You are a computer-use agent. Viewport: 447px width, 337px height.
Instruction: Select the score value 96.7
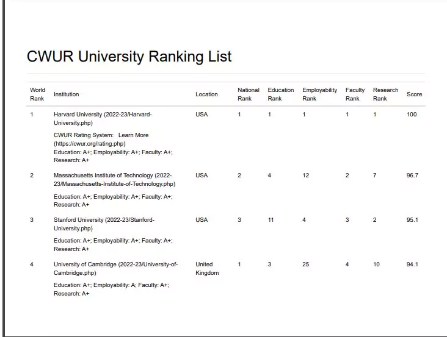pyautogui.click(x=412, y=175)
